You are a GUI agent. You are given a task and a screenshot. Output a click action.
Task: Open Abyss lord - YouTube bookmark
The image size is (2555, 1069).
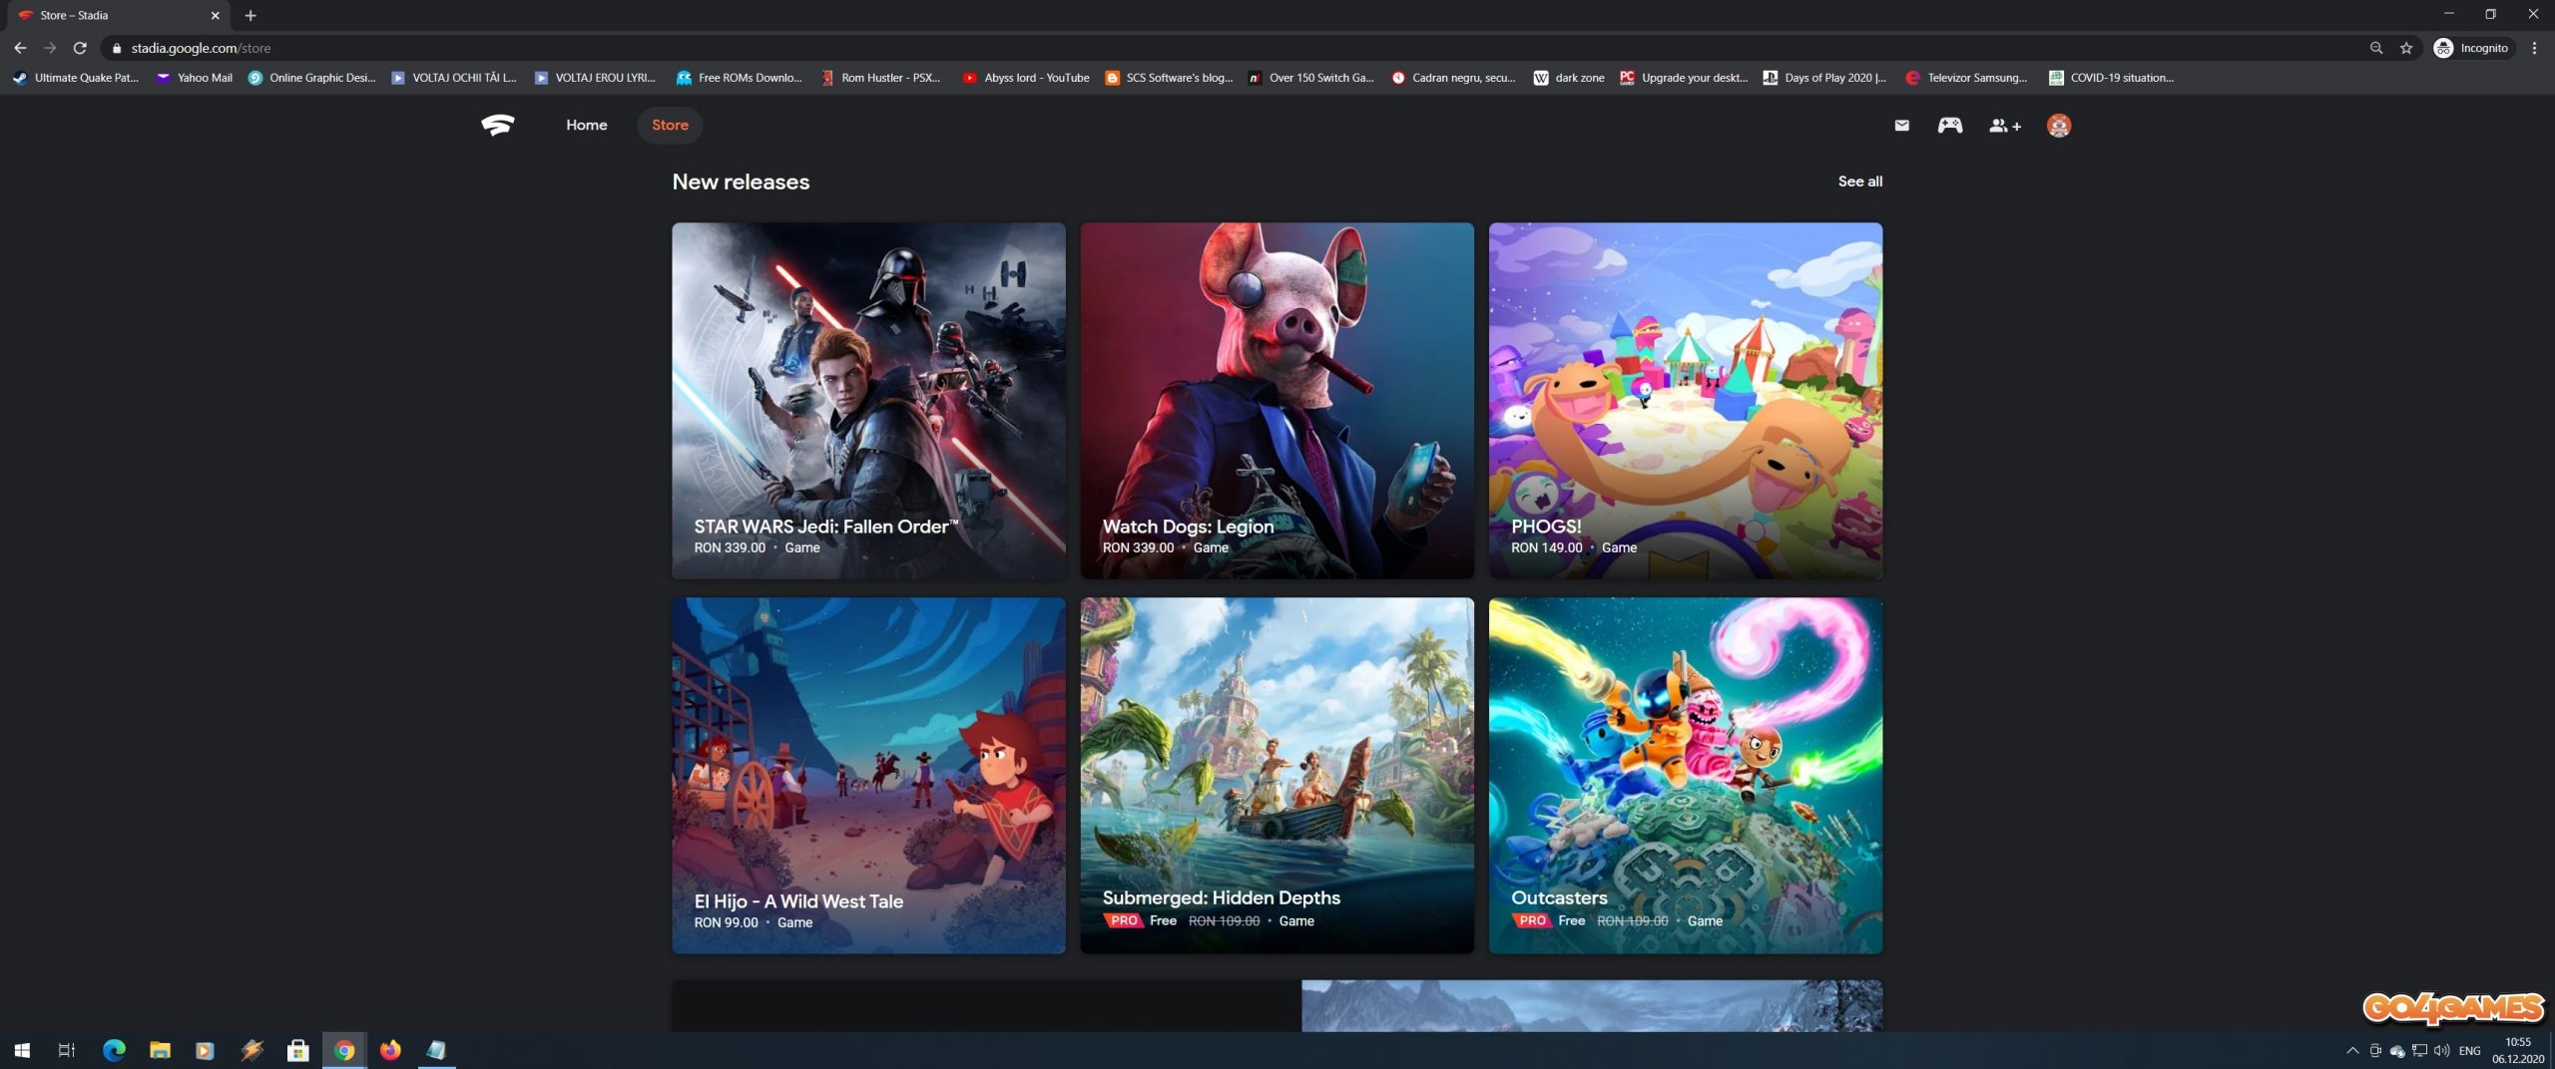click(x=1026, y=77)
